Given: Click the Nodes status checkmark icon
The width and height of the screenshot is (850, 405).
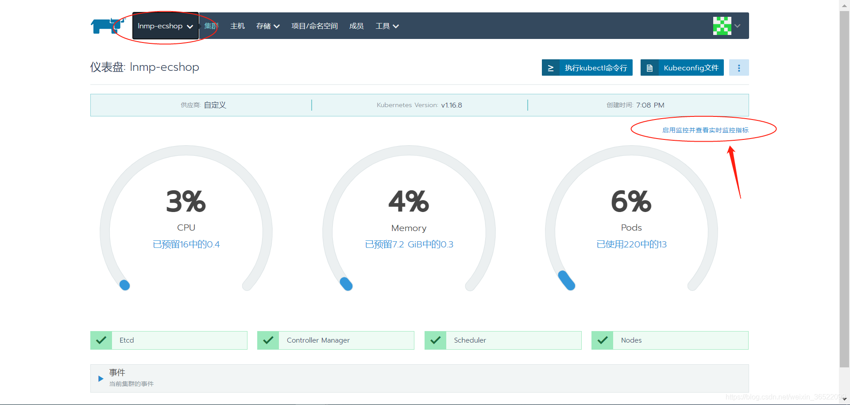Looking at the screenshot, I should coord(602,340).
